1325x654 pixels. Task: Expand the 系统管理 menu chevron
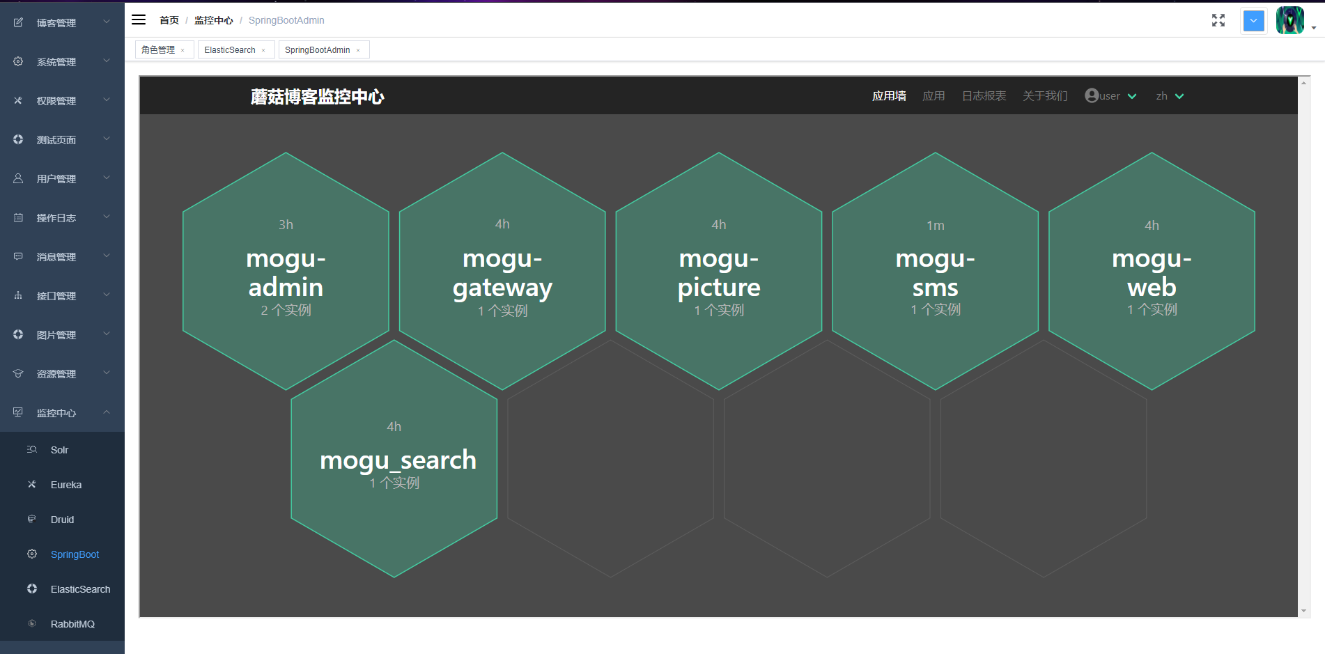pyautogui.click(x=107, y=61)
